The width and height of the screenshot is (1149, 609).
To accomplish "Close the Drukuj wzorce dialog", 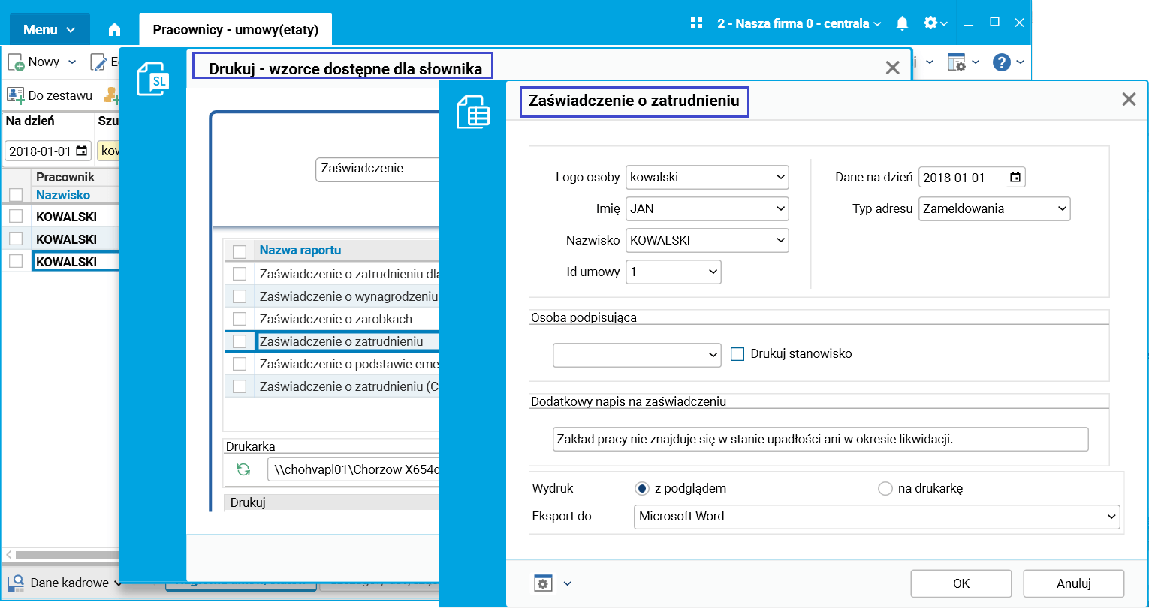I will [x=893, y=68].
